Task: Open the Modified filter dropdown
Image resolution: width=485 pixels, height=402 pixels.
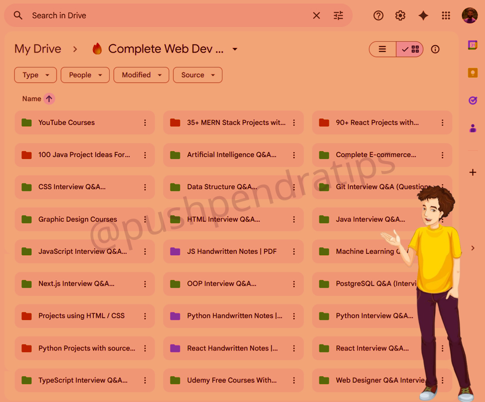Action: 141,75
